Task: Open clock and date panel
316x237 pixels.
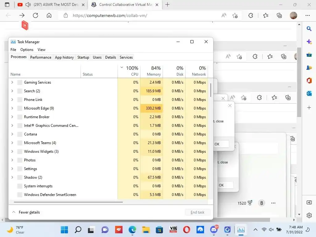Action: pyautogui.click(x=294, y=230)
